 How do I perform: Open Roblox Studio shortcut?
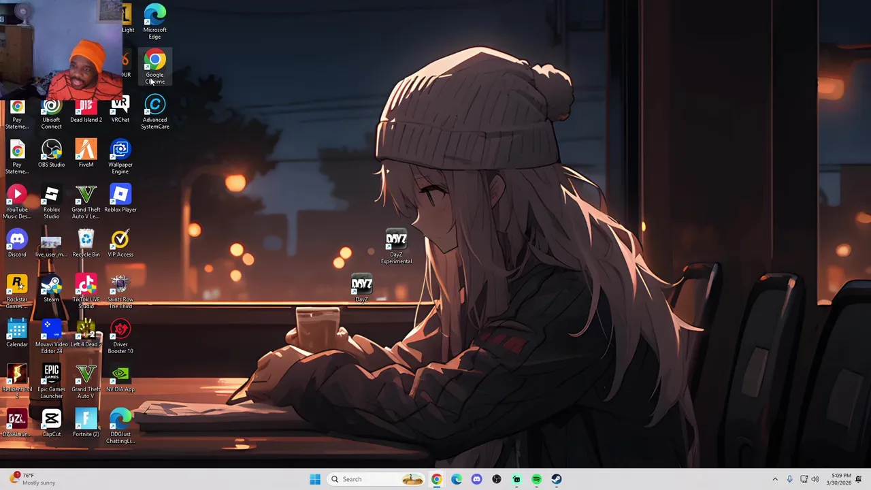pos(51,202)
